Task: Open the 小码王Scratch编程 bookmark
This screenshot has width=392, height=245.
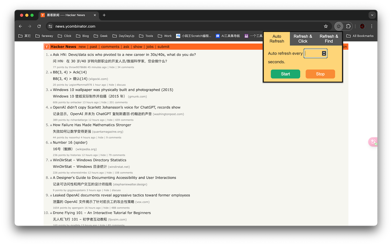Action: click(194, 36)
